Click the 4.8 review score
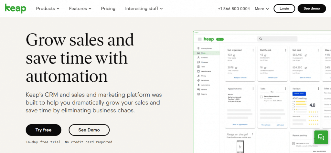This screenshot has height=153, width=331. point(313,105)
